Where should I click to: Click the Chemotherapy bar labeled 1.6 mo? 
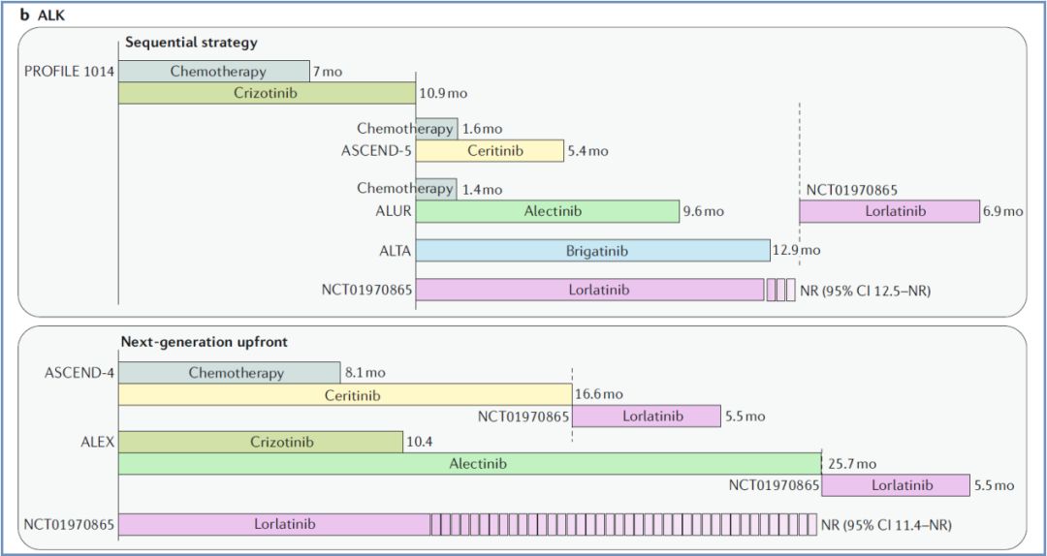[x=436, y=129]
